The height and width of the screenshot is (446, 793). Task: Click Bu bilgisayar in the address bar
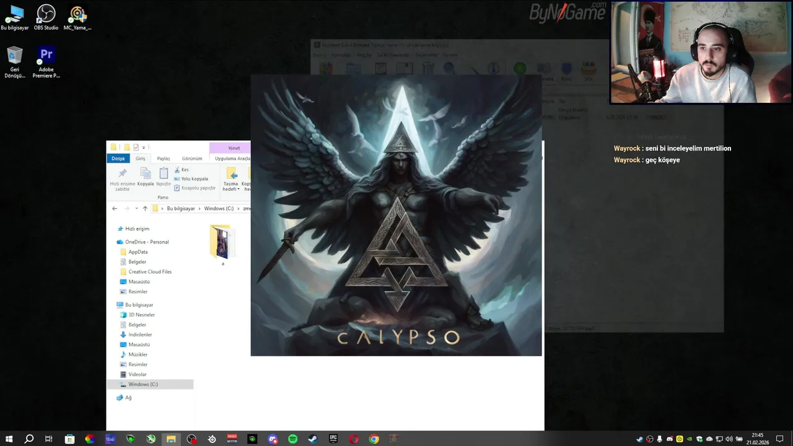[x=181, y=209]
